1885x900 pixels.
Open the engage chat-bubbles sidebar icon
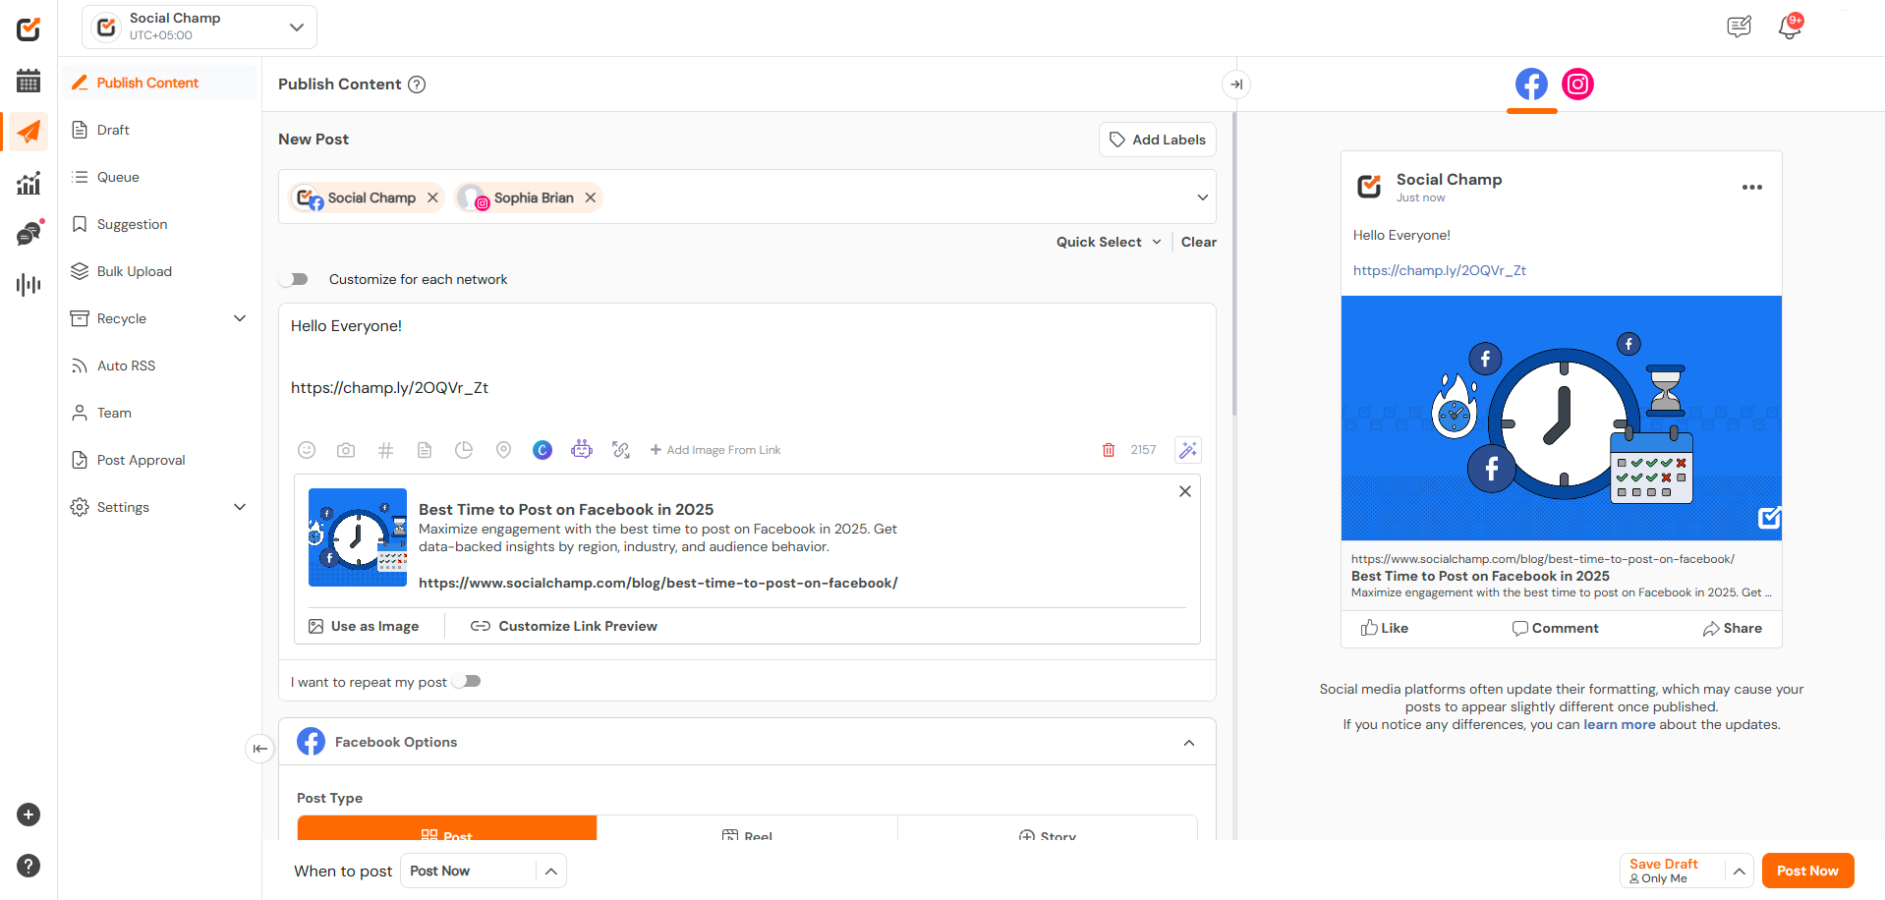coord(29,234)
